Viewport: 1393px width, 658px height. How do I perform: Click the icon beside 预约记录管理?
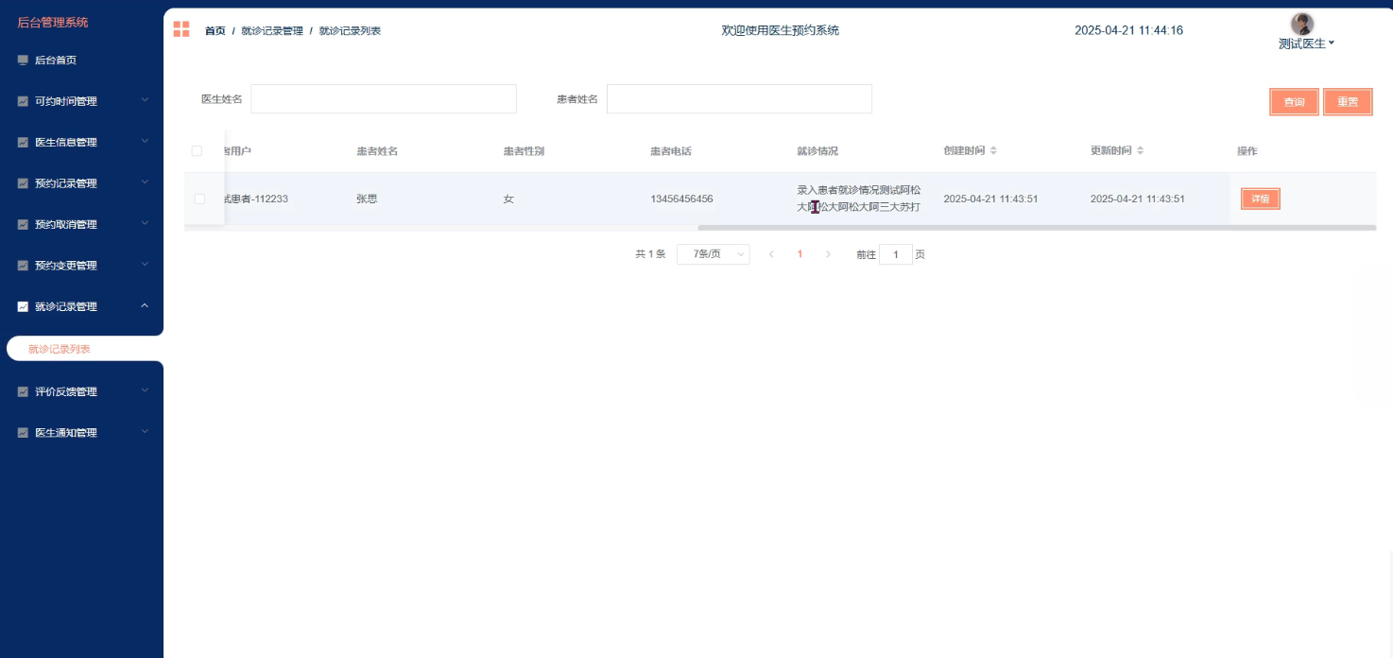[x=23, y=183]
